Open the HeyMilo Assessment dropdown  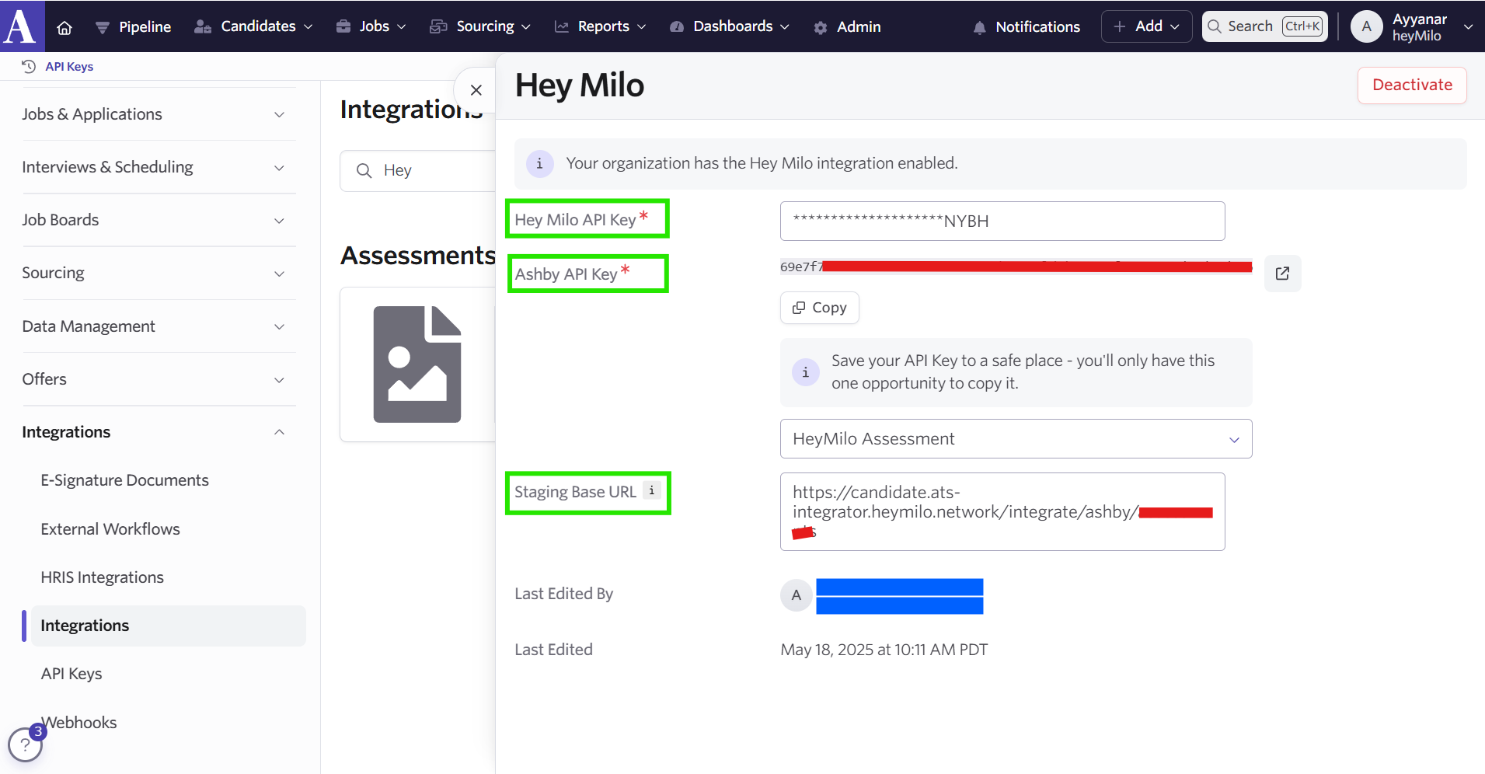coord(1015,439)
